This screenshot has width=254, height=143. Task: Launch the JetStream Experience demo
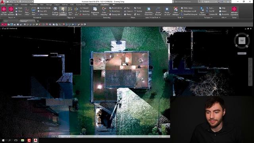tap(234, 11)
